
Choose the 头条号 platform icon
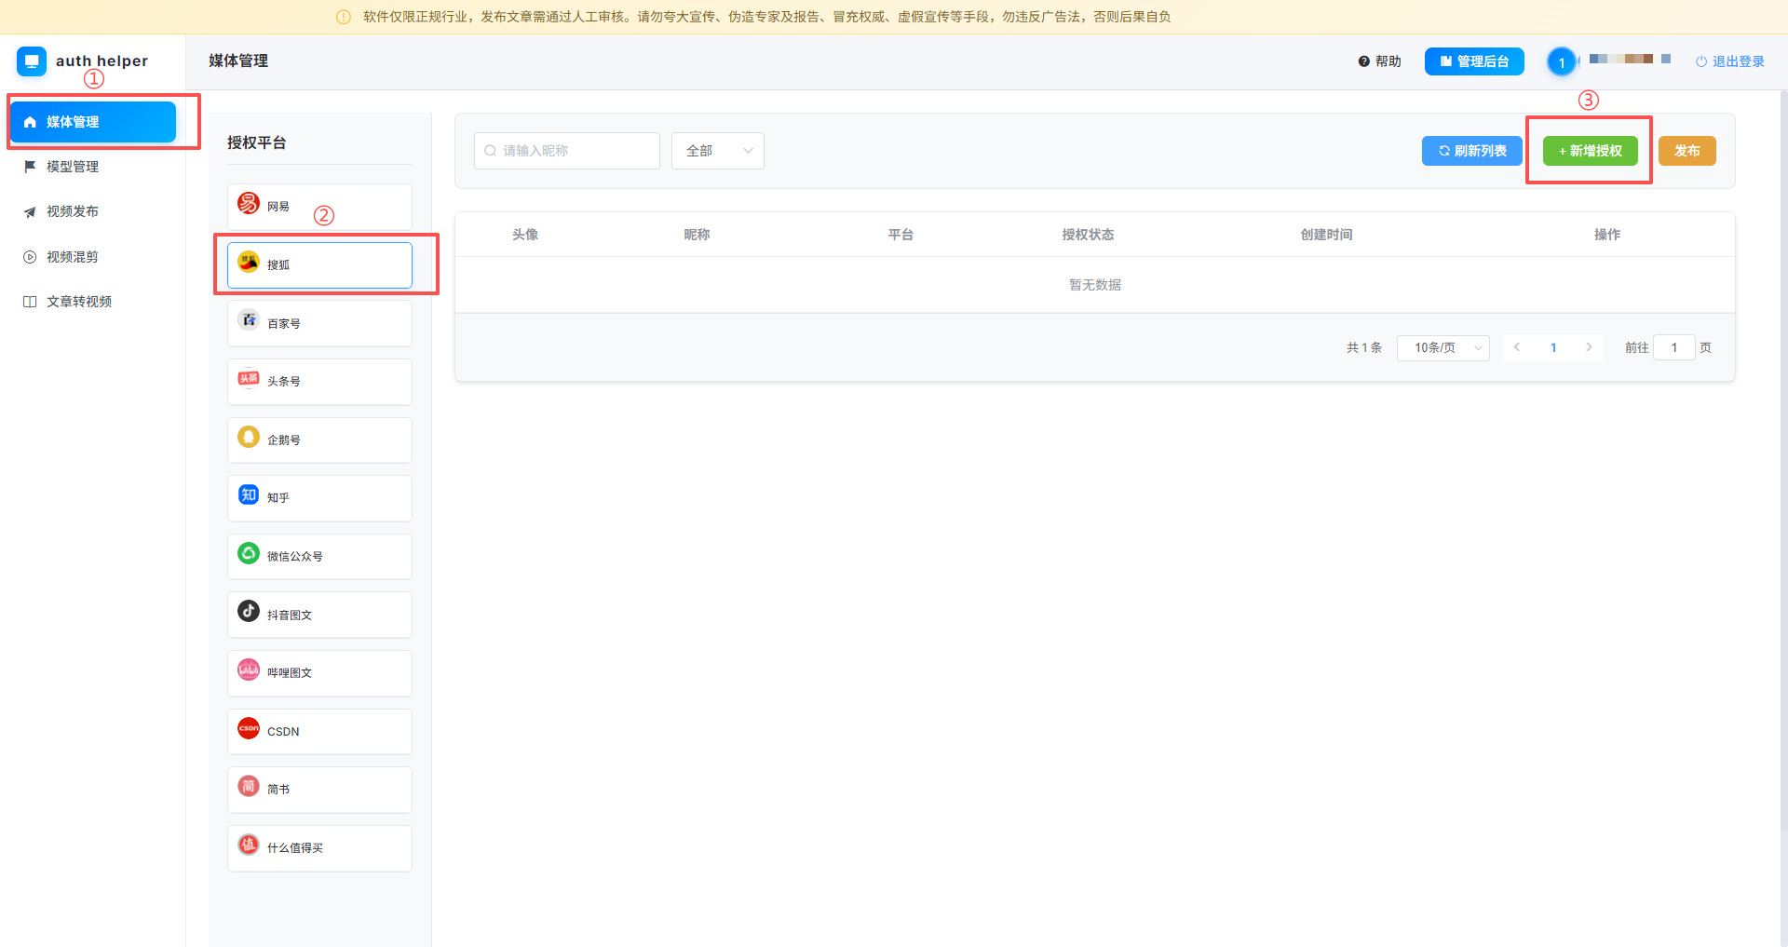click(x=249, y=378)
